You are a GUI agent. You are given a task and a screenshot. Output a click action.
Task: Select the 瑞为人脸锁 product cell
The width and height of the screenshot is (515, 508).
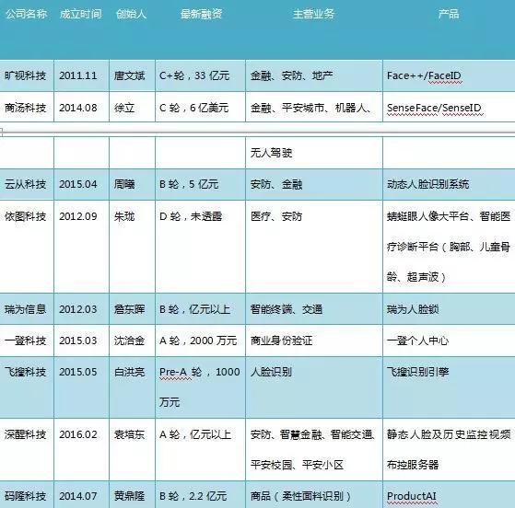449,309
